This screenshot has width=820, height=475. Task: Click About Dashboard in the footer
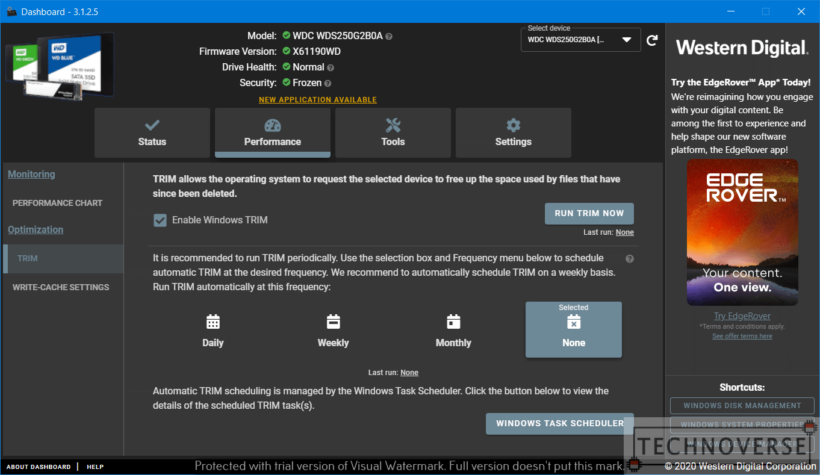pyautogui.click(x=39, y=467)
